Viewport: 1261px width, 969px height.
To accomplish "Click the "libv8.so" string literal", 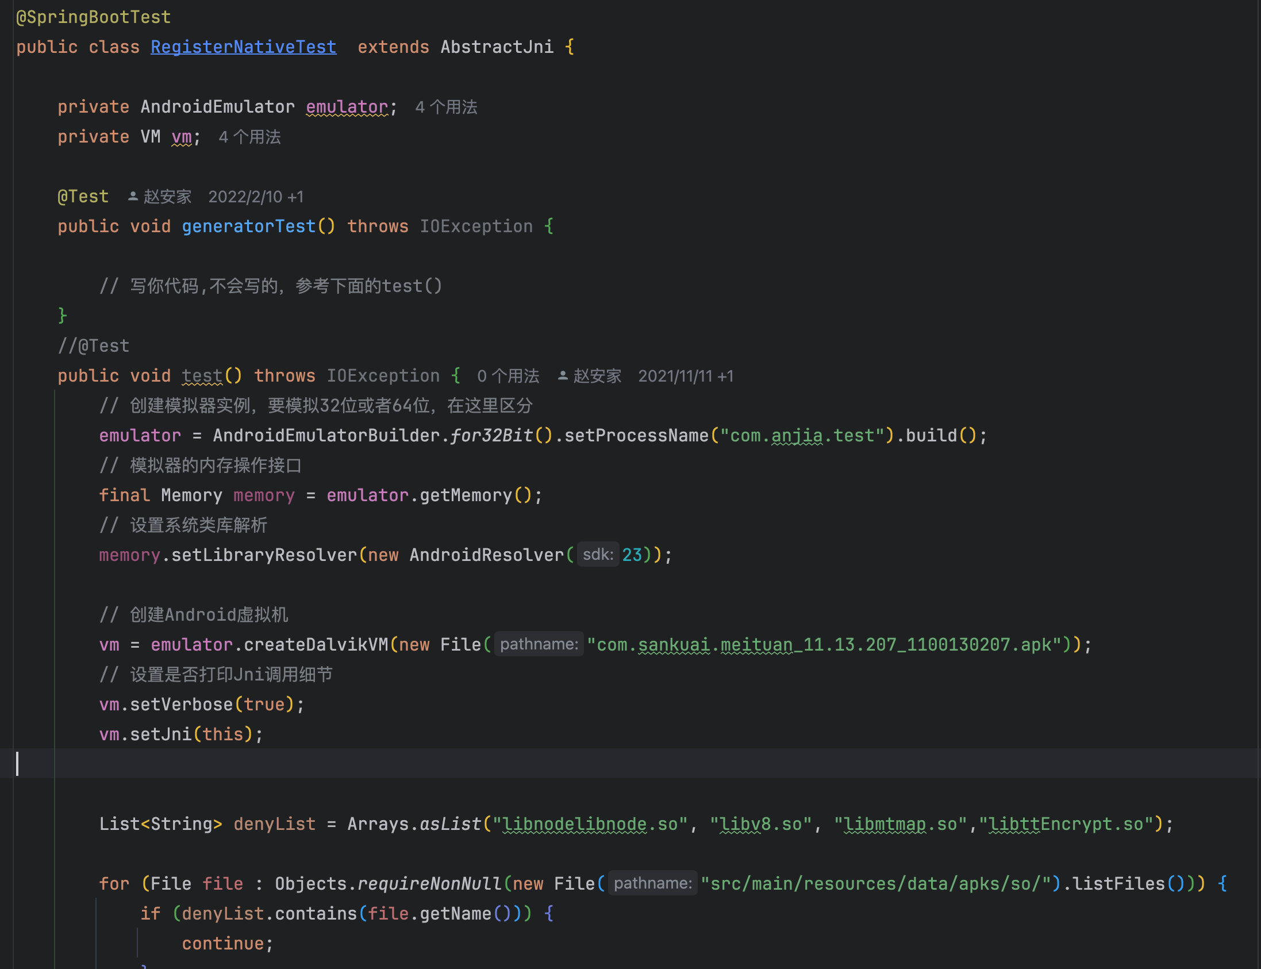I will click(760, 824).
